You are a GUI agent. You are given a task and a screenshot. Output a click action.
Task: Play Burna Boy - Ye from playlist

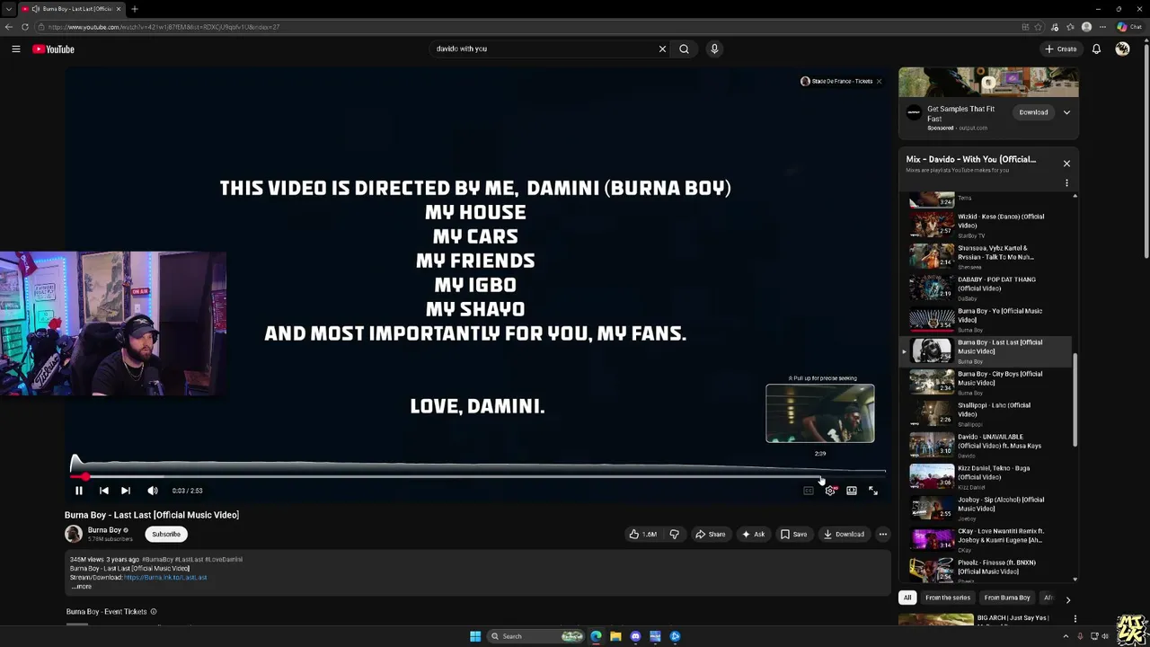[986, 319]
